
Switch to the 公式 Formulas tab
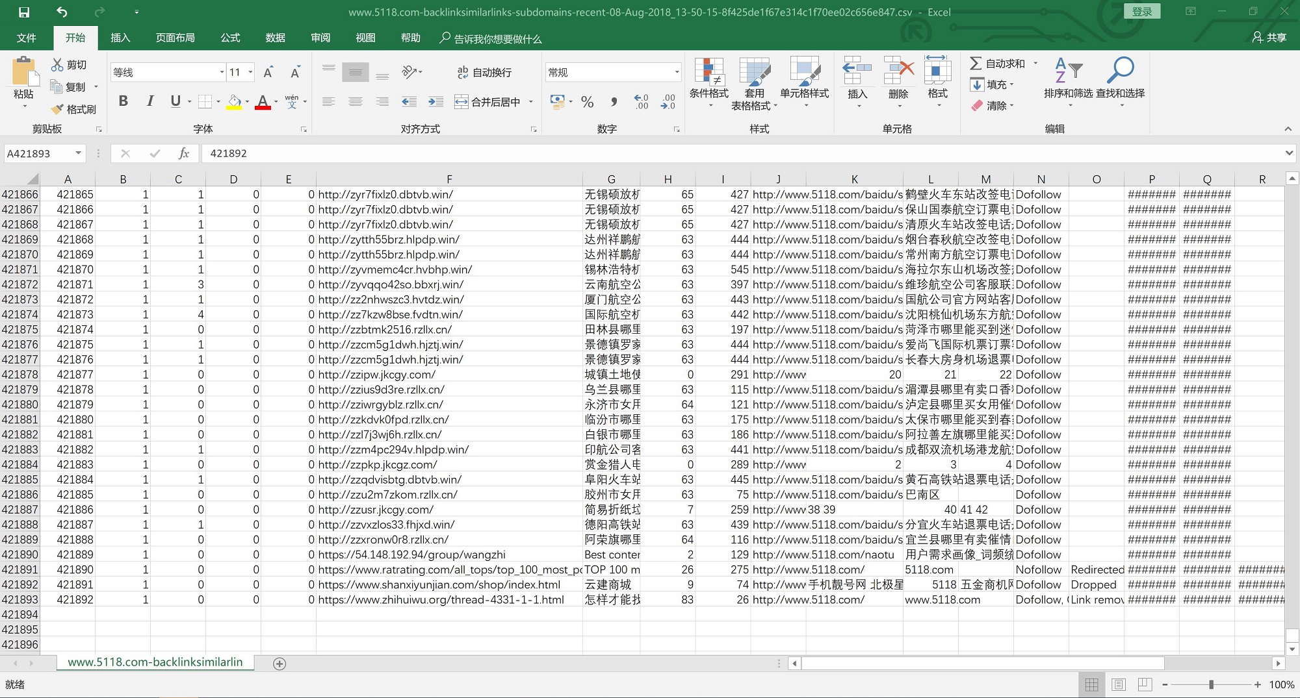pyautogui.click(x=230, y=38)
